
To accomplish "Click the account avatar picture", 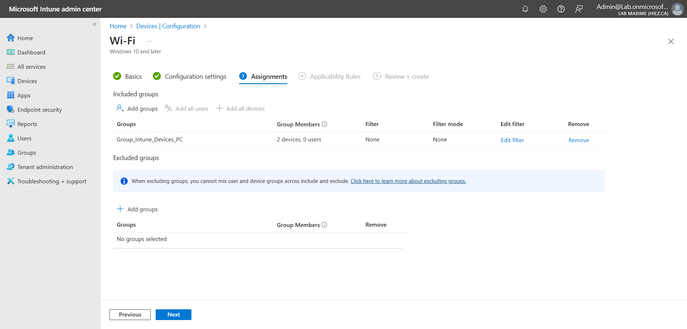I will (x=677, y=9).
